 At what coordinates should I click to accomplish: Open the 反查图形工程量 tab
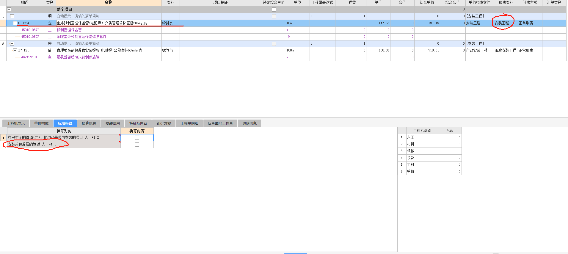pos(220,123)
